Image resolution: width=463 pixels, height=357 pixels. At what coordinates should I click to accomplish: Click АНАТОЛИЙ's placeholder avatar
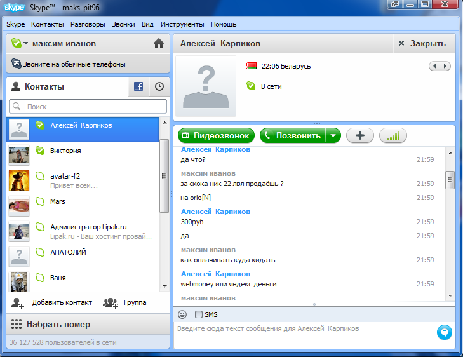pyautogui.click(x=19, y=257)
